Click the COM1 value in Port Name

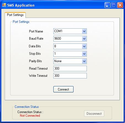click(58, 31)
